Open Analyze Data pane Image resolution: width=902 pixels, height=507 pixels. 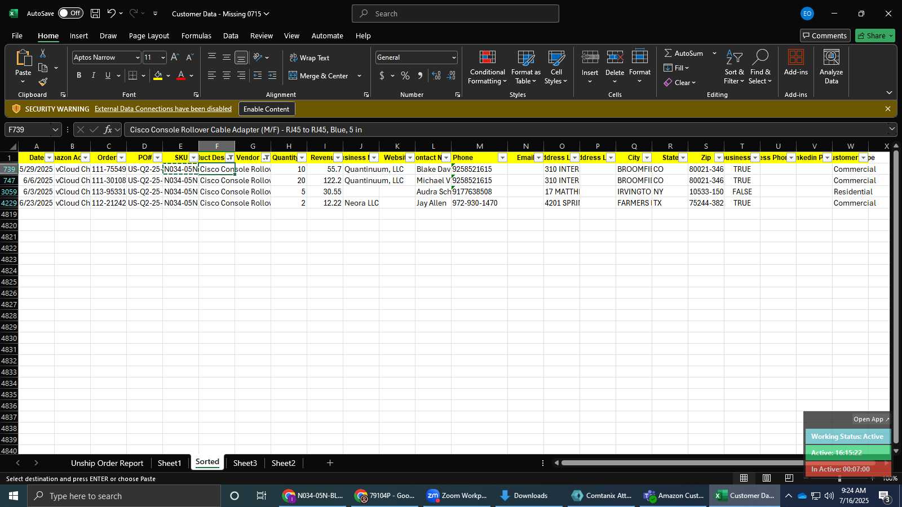pos(832,68)
